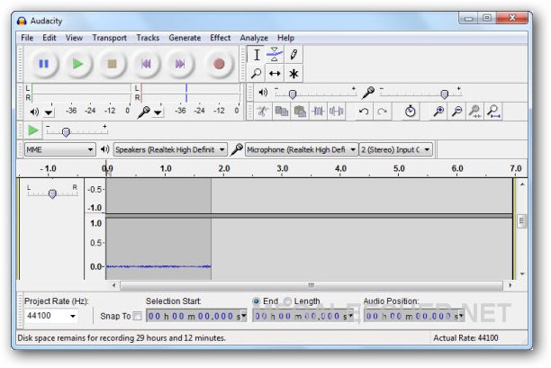Click the Silence selection icon
This screenshot has width=551, height=368.
(x=337, y=112)
